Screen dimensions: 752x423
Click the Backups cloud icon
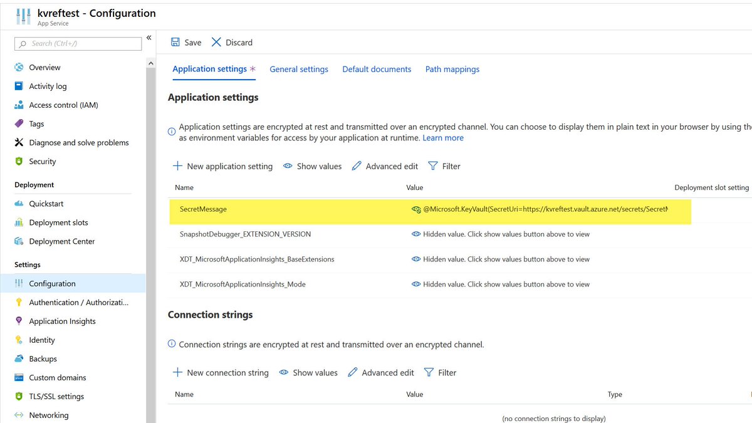click(x=18, y=358)
